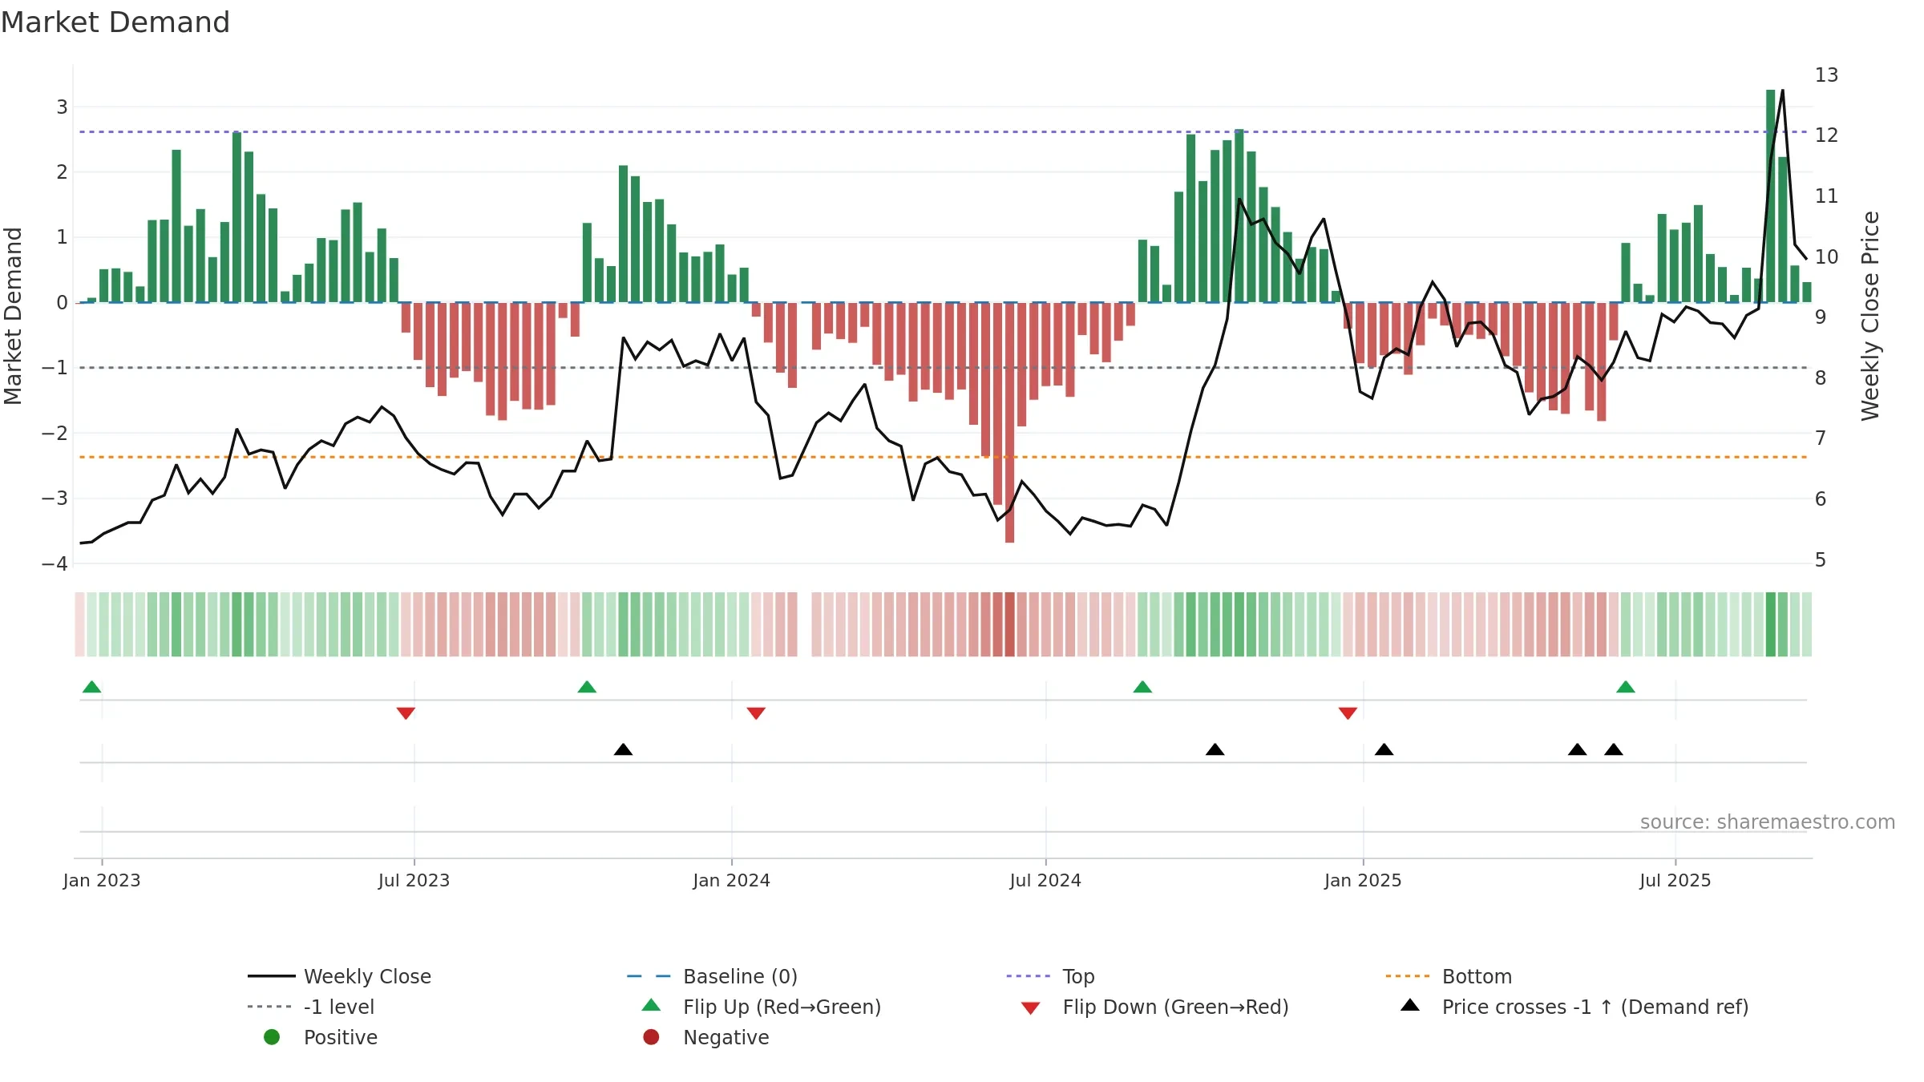
Task: Click the Flip Up green triangle legend icon
Action: [652, 1005]
